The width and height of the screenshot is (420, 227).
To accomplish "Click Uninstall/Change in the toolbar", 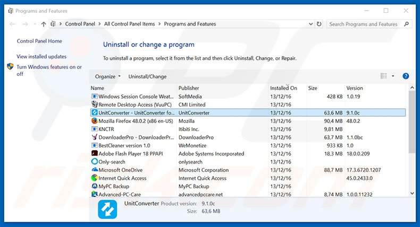I will click(x=147, y=76).
